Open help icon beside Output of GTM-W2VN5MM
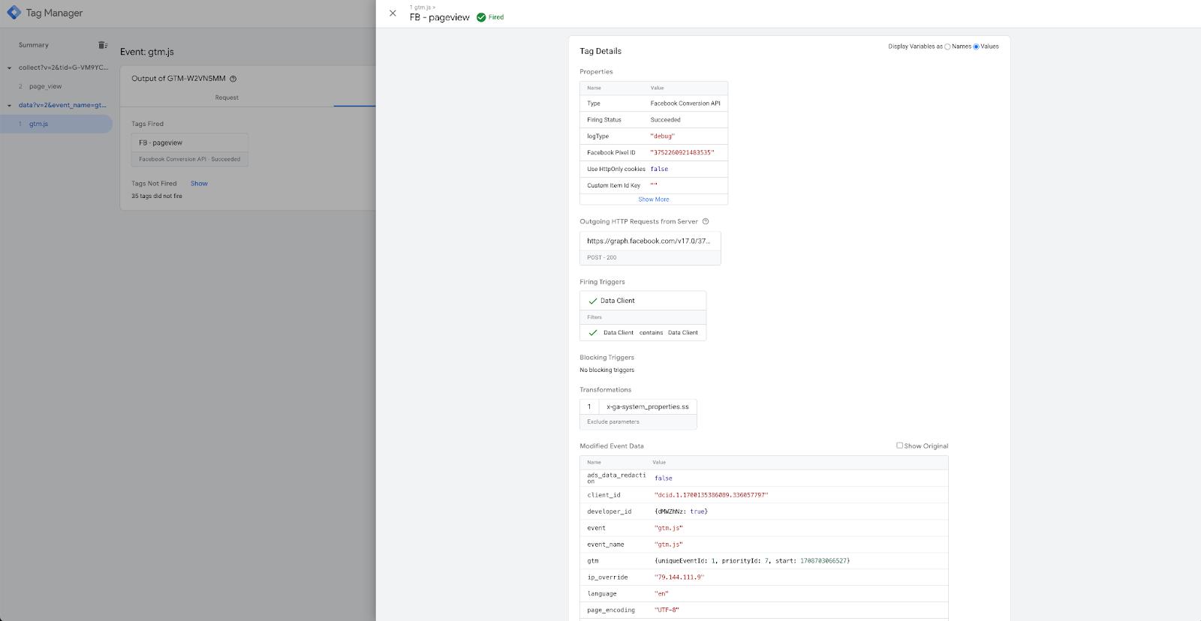 point(233,79)
